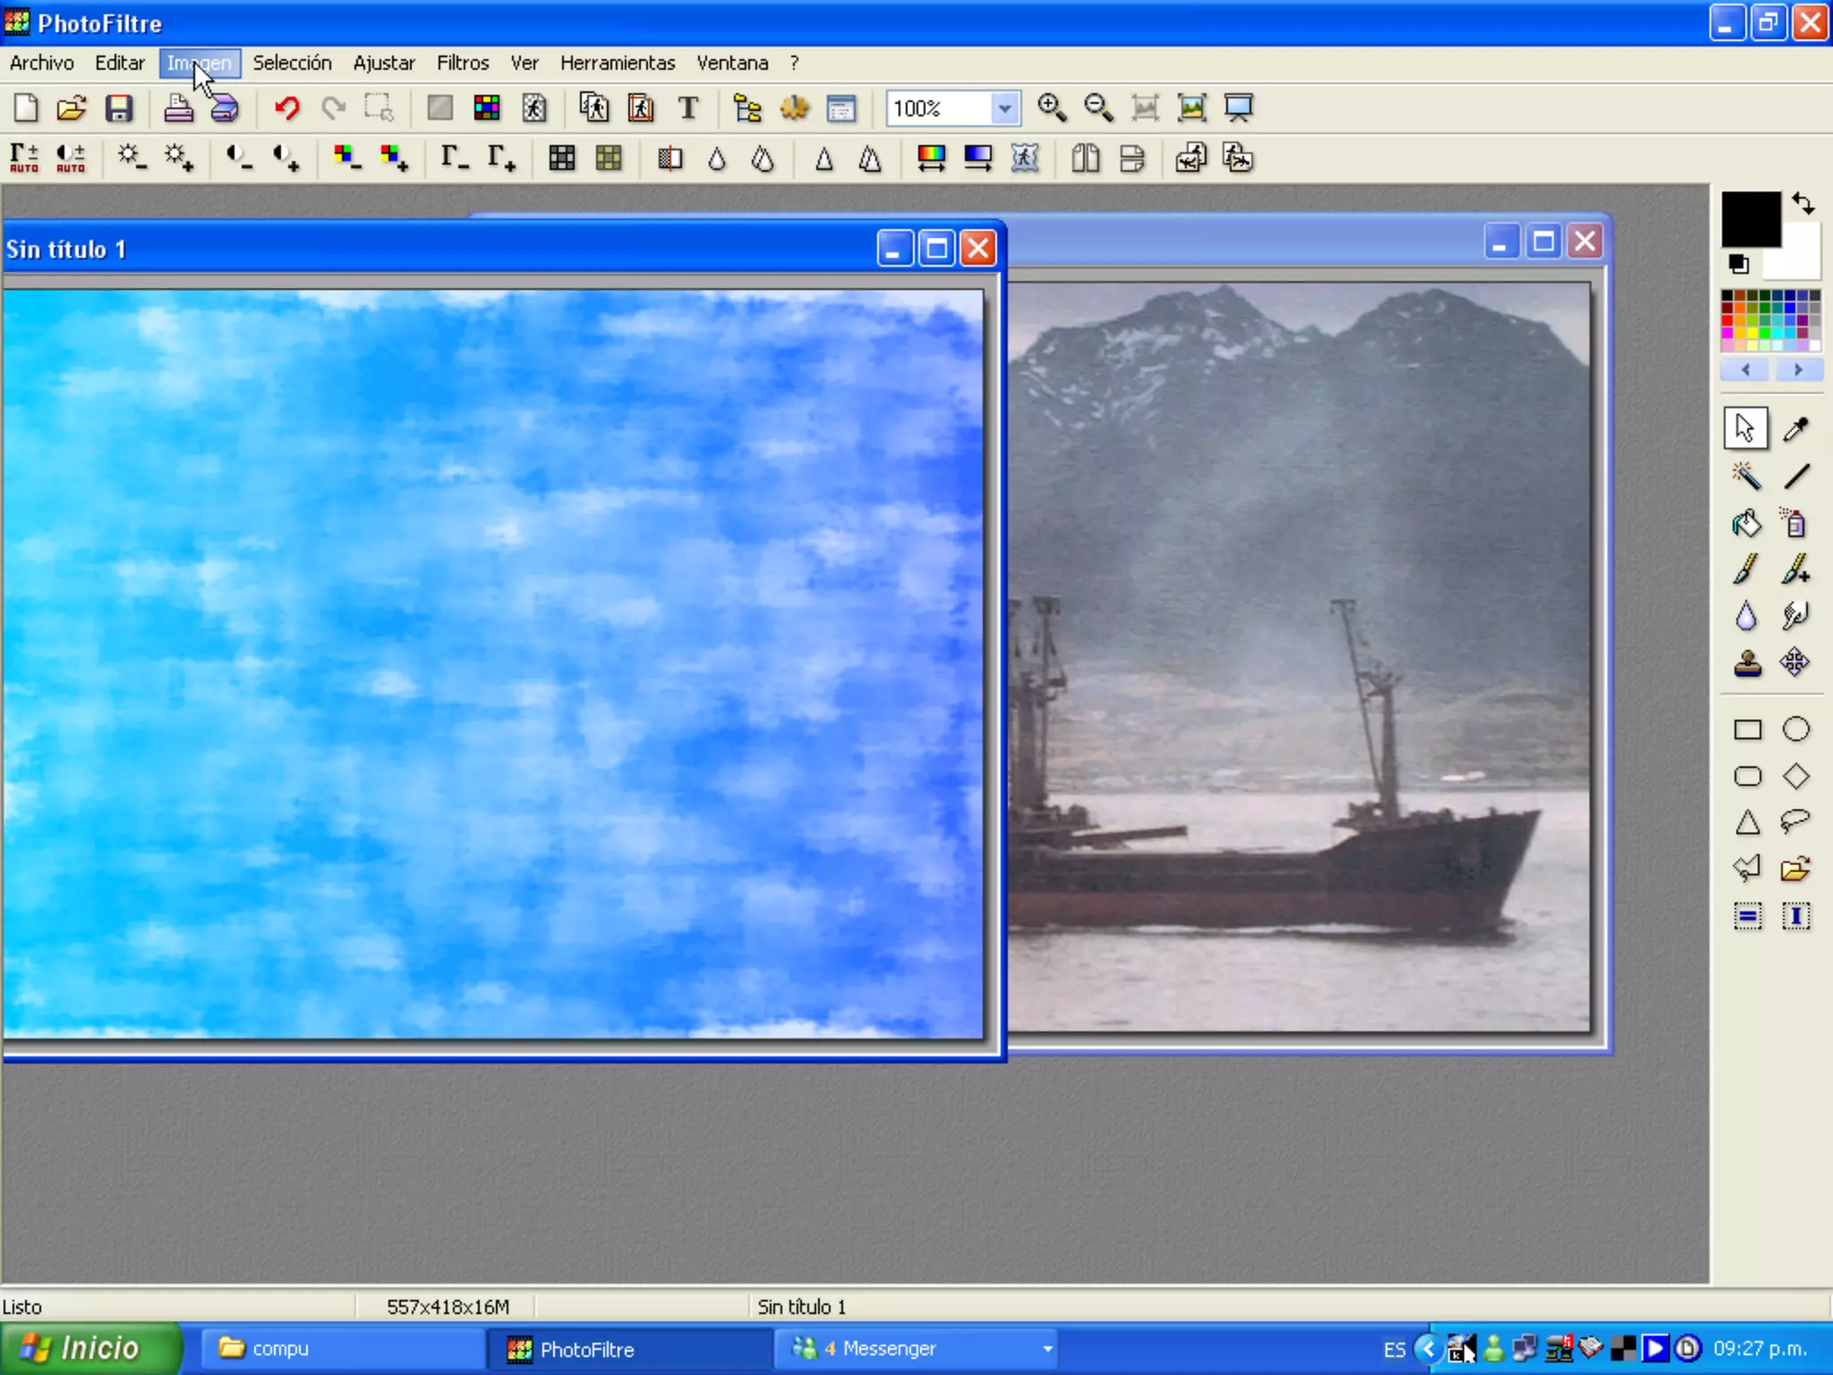
Task: Click the Zoom In magnifier icon
Action: click(x=1052, y=108)
